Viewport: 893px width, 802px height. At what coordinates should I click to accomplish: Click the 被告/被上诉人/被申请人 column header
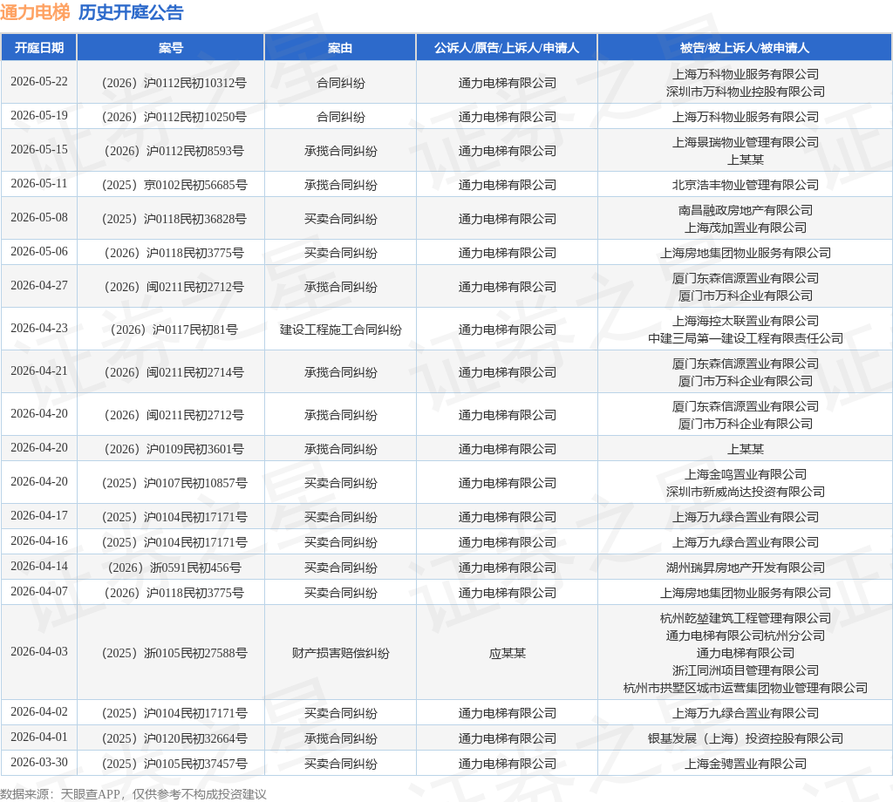click(745, 48)
